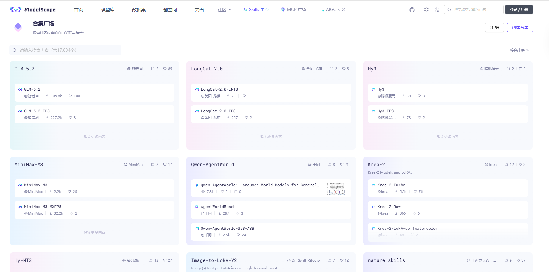
Task: Open the MiniMax-M3-MXFP8 model entry
Action: (94, 210)
